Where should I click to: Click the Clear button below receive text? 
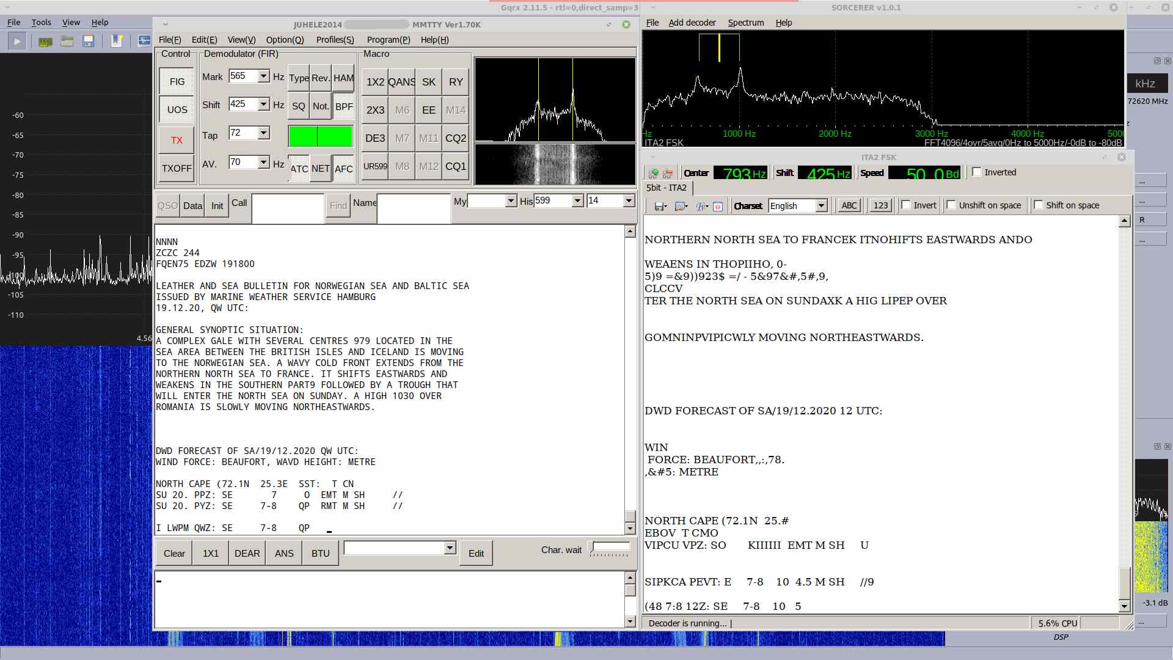[x=174, y=553]
